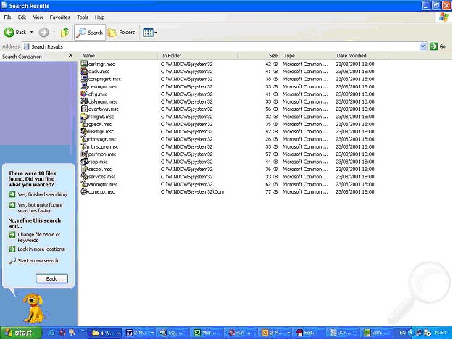453x340 pixels.
Task: Click the services.msc file icon
Action: [x=84, y=176]
